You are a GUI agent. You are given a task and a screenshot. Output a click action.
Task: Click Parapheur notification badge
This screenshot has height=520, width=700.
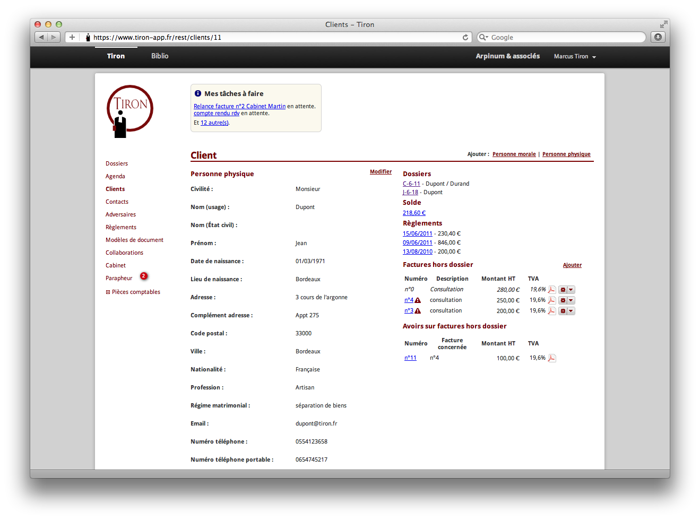click(144, 276)
